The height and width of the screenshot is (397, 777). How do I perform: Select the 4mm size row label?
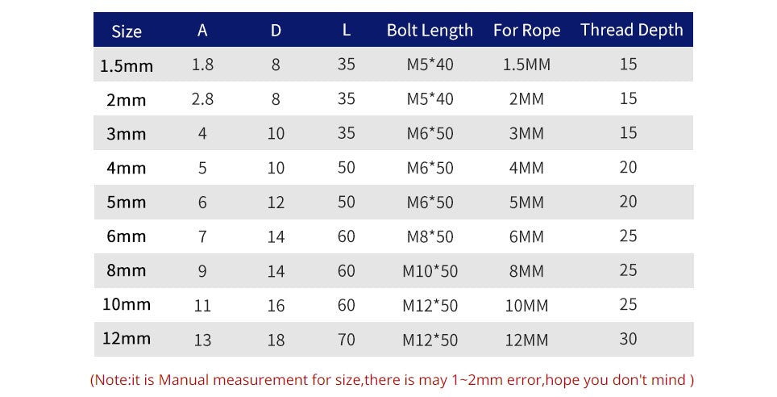tap(127, 169)
